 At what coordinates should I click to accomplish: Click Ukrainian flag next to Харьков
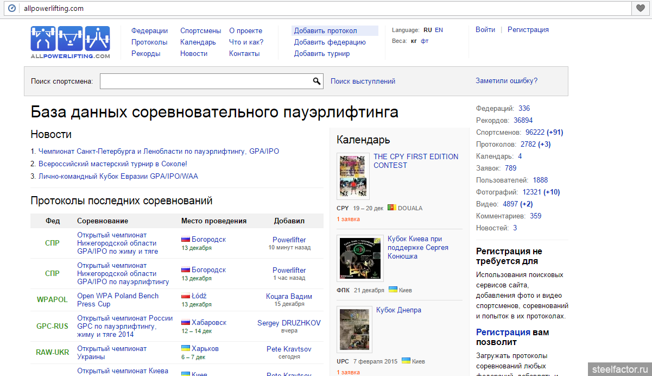(185, 349)
